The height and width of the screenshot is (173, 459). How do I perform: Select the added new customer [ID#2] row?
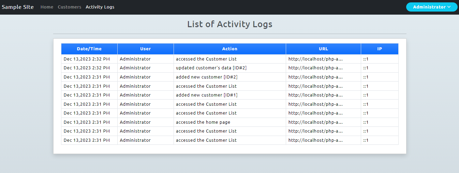pos(230,77)
